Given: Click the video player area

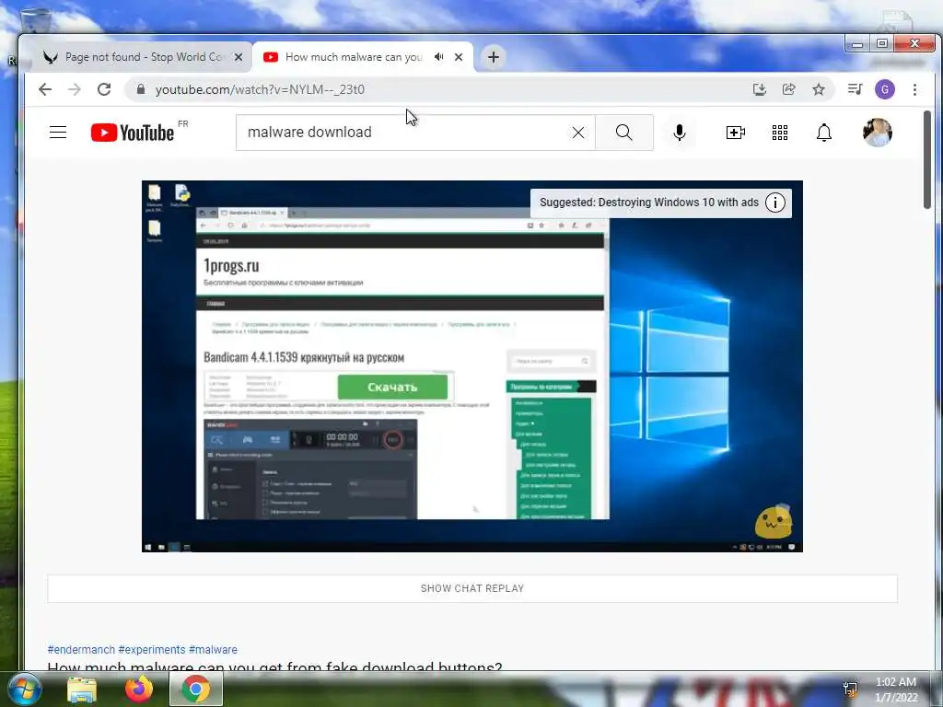Looking at the screenshot, I should (x=472, y=366).
